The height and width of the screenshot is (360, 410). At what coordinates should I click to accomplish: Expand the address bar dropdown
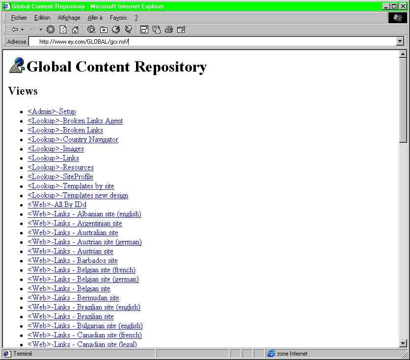point(400,41)
